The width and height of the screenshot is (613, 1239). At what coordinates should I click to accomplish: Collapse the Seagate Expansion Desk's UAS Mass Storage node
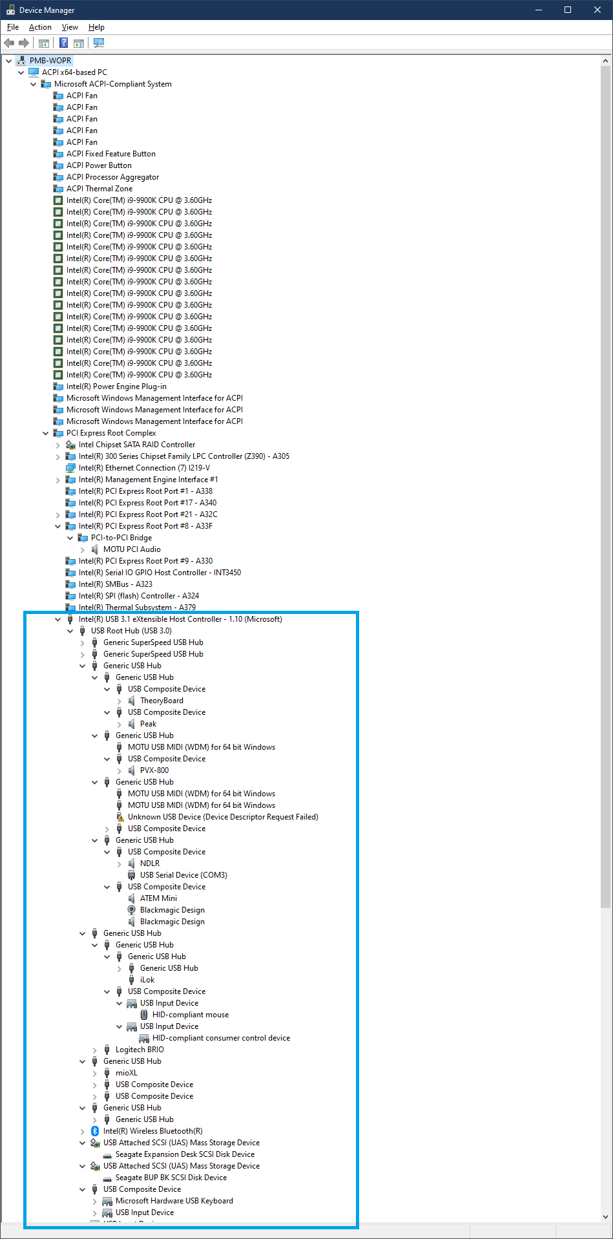tap(82, 1143)
